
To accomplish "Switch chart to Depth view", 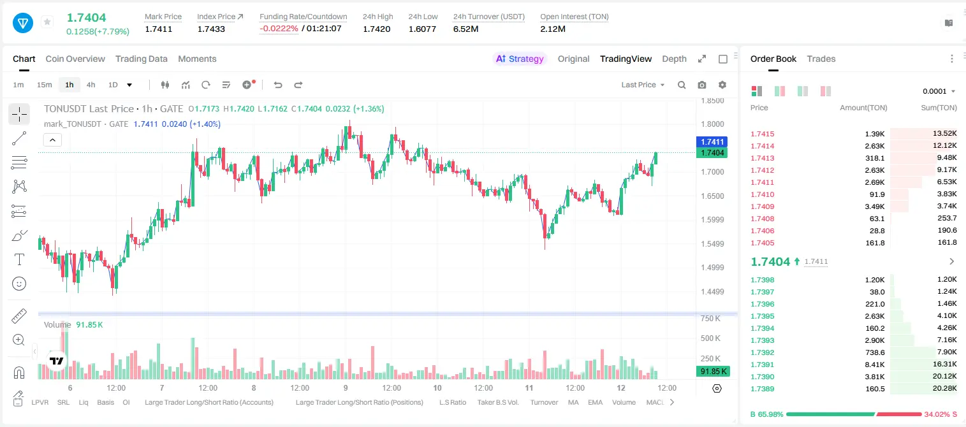I will pos(674,59).
